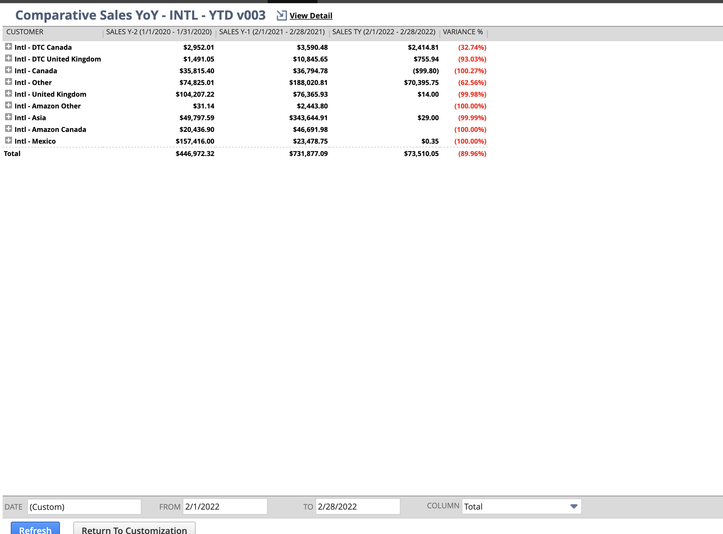Select the Intl - Amazon Canada customer name
Viewport: 723px width, 534px height.
tap(50, 129)
